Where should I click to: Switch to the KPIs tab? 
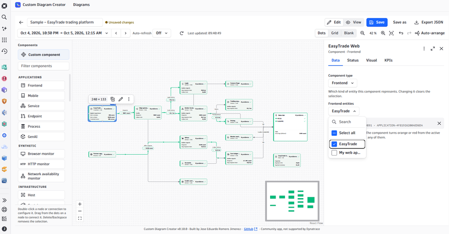point(388,60)
